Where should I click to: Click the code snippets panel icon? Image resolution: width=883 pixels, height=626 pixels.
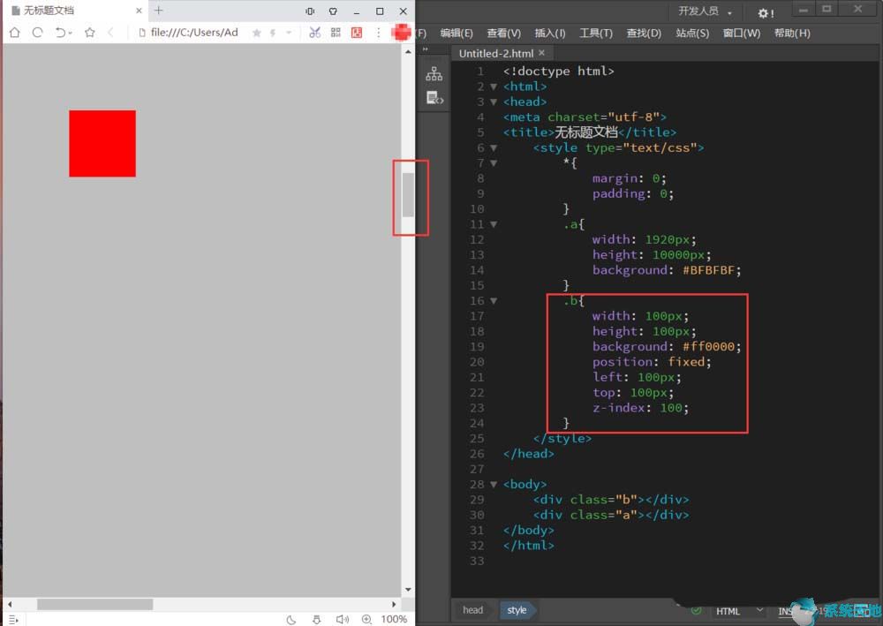[x=434, y=98]
